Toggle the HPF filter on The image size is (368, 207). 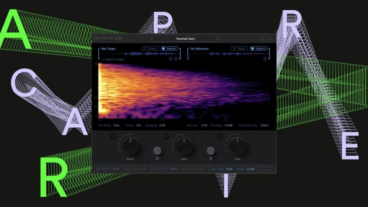point(97,169)
